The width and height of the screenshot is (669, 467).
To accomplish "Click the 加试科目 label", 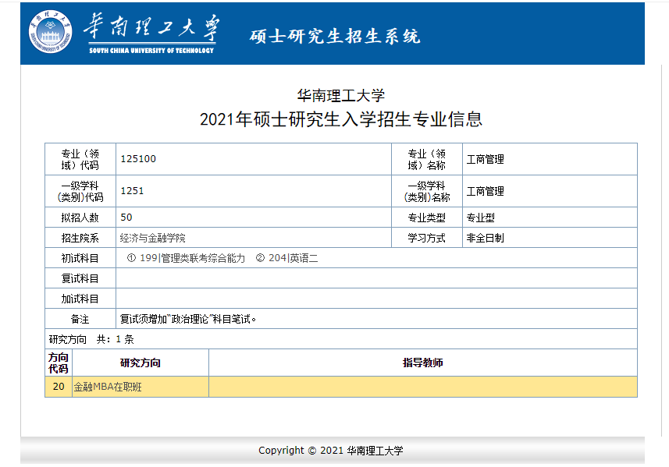I will 80,299.
